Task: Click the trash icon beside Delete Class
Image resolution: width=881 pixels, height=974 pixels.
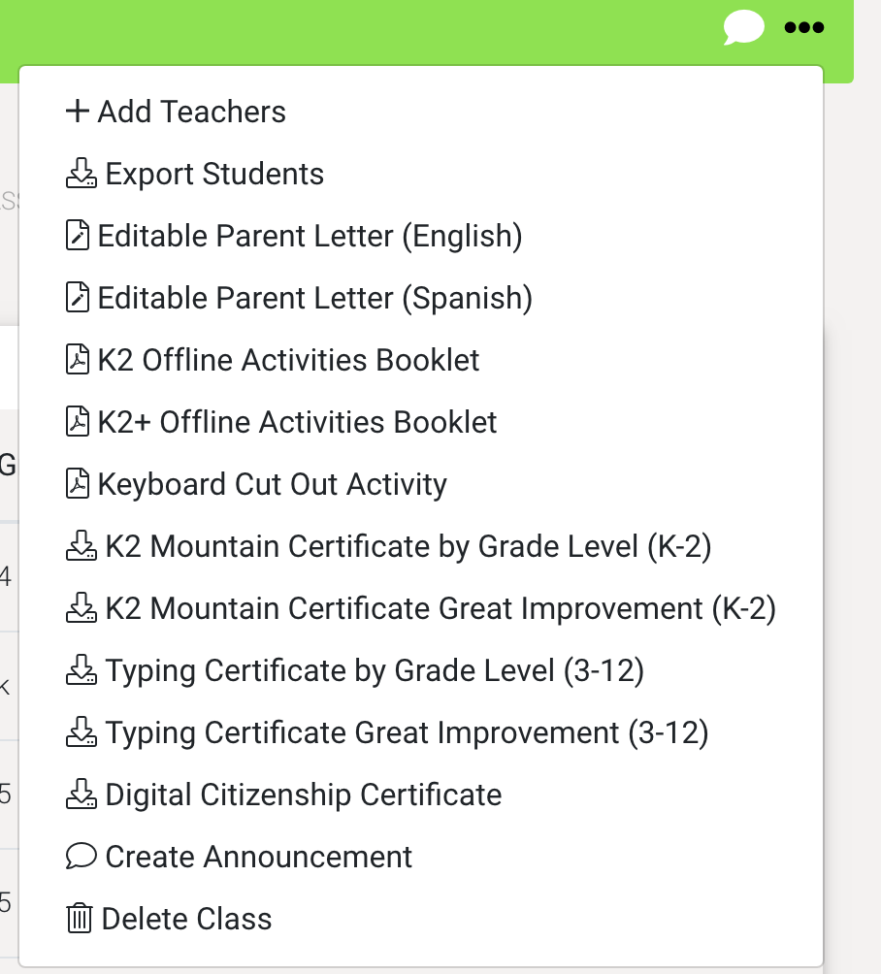Action: (80, 919)
